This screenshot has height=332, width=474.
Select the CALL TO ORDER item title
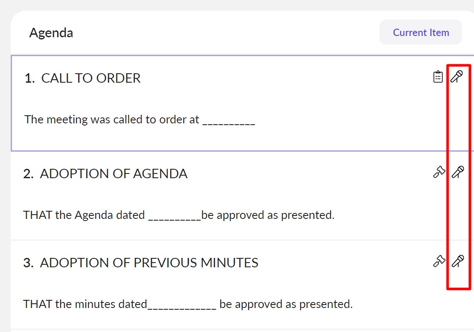click(91, 78)
